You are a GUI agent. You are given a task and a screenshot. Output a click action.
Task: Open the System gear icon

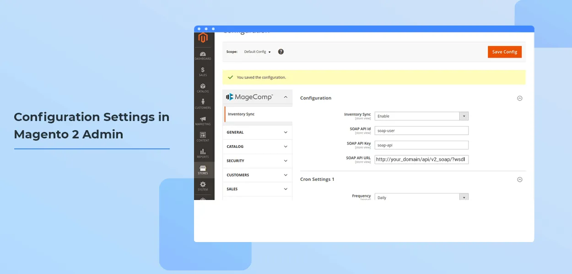(x=203, y=186)
